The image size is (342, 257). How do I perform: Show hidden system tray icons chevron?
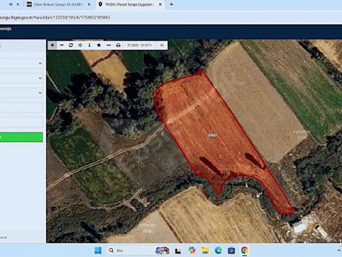pyautogui.click(x=339, y=251)
